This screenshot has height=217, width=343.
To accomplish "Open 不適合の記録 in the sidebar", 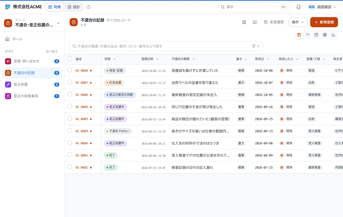I will 32,73.
